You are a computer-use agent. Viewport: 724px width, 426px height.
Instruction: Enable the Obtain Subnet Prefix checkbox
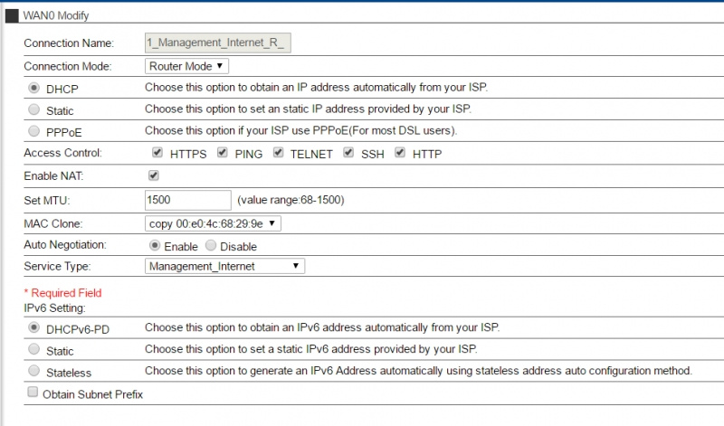33,393
